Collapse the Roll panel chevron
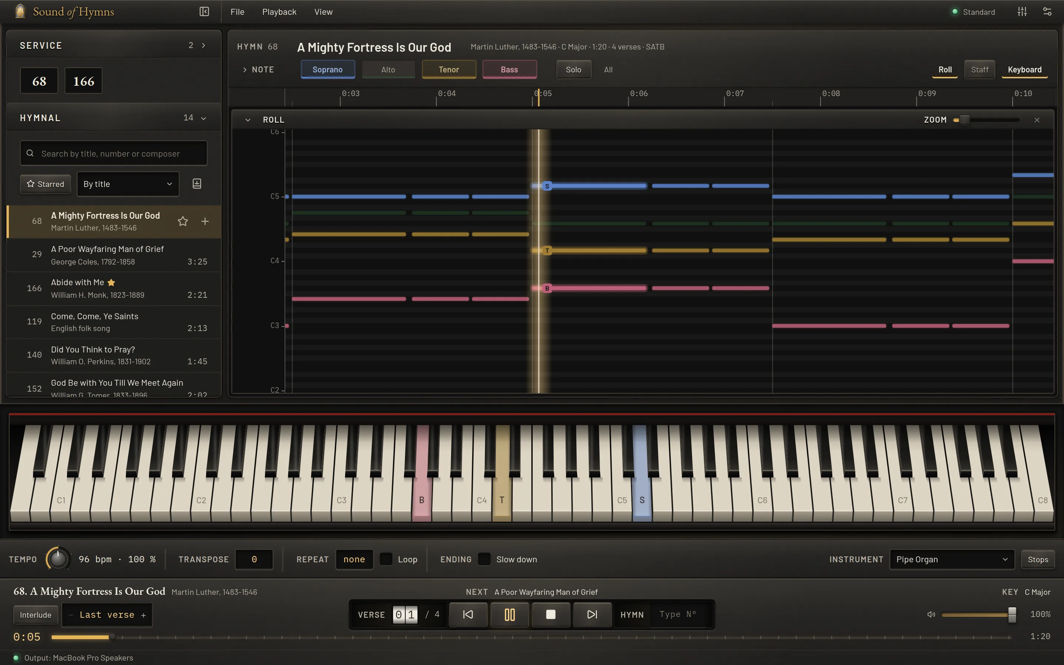Viewport: 1064px width, 665px height. click(x=248, y=120)
